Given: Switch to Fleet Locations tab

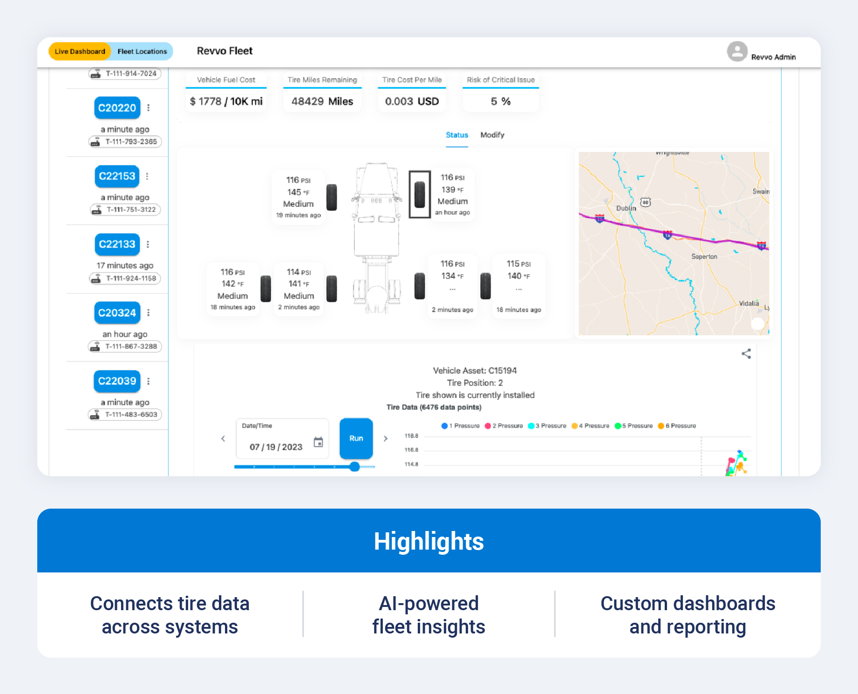Looking at the screenshot, I should click(142, 51).
